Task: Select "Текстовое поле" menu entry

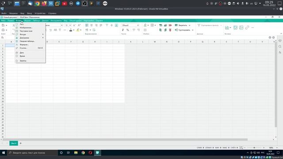Action: 26,31
